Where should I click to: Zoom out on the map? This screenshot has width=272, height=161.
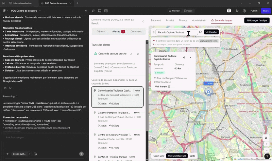[267, 150]
